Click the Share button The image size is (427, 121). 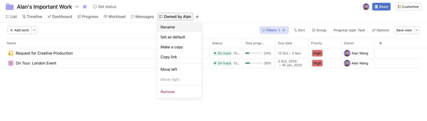[381, 7]
